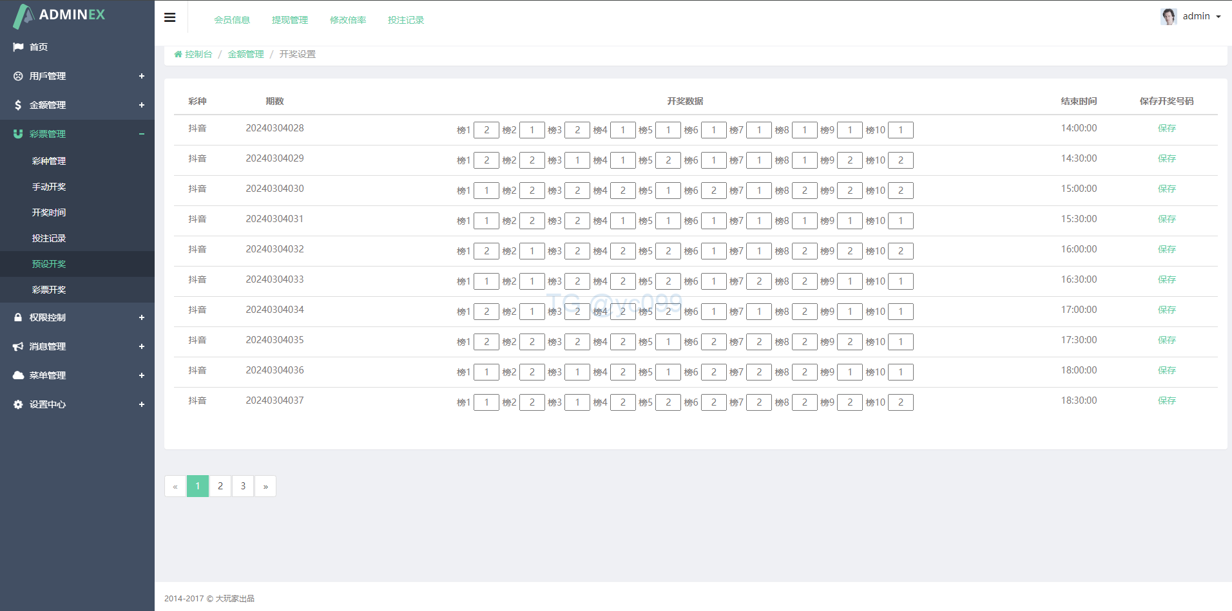This screenshot has height=611, width=1232.
Task: Click the next page arrow button
Action: coord(265,486)
